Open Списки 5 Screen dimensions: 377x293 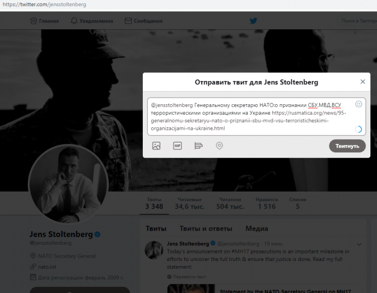coord(298,203)
